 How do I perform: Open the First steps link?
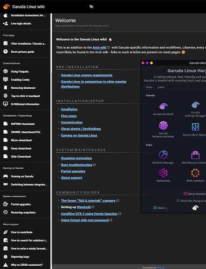(68, 116)
